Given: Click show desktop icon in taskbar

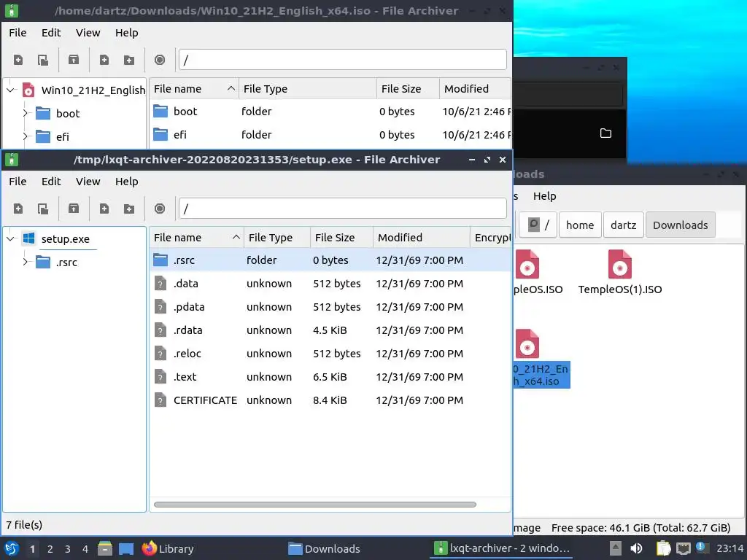Looking at the screenshot, I should 126,548.
